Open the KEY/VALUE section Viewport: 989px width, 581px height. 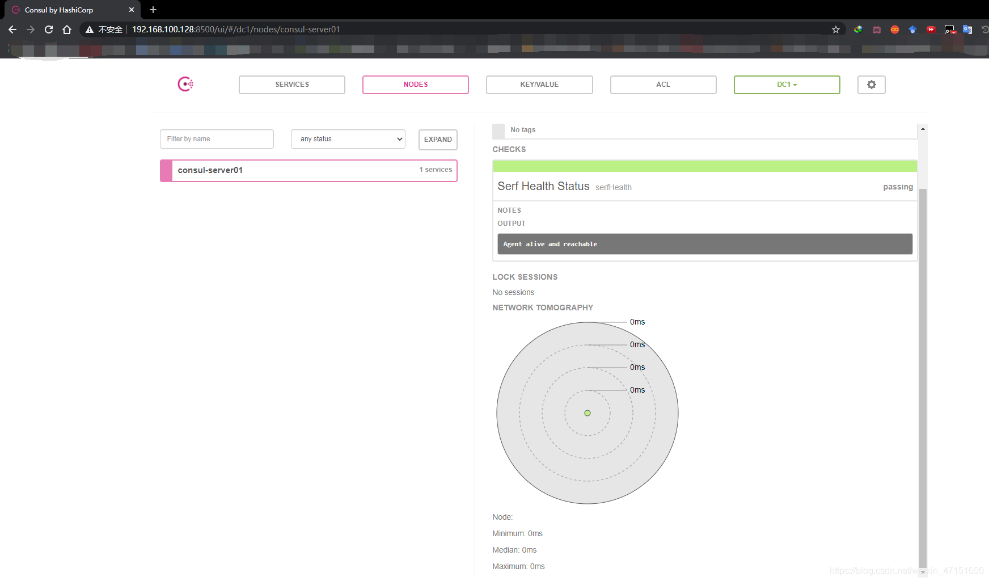click(539, 85)
